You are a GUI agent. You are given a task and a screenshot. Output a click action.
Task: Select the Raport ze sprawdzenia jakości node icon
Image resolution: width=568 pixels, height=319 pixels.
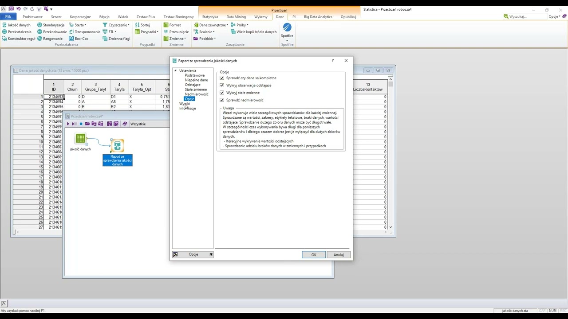(117, 145)
